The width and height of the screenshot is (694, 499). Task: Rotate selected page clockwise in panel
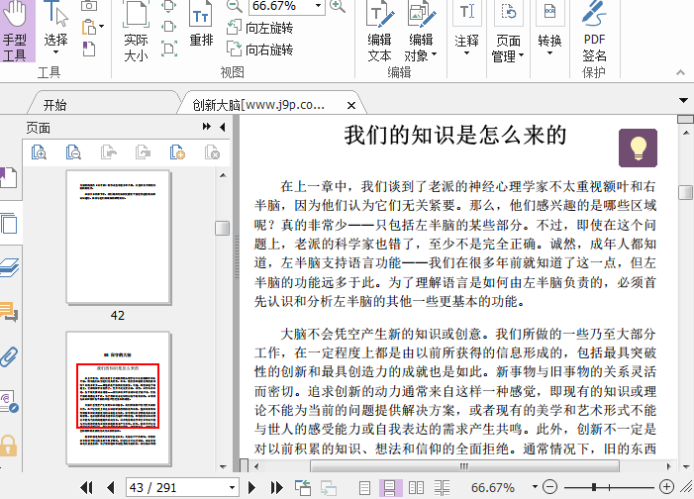click(143, 152)
